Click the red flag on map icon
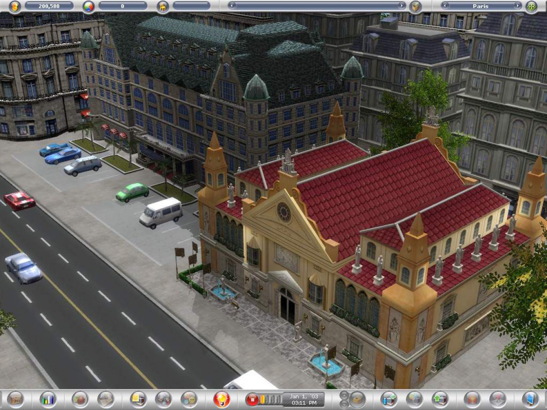Image resolution: width=547 pixels, height=410 pixels. 498,400
